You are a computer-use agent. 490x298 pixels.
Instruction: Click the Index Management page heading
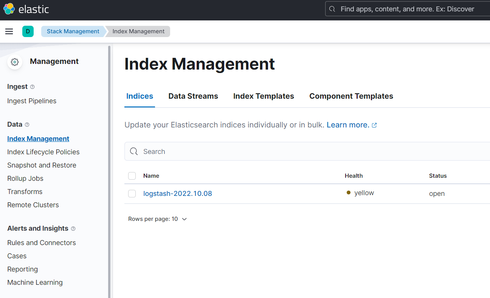[x=200, y=64]
